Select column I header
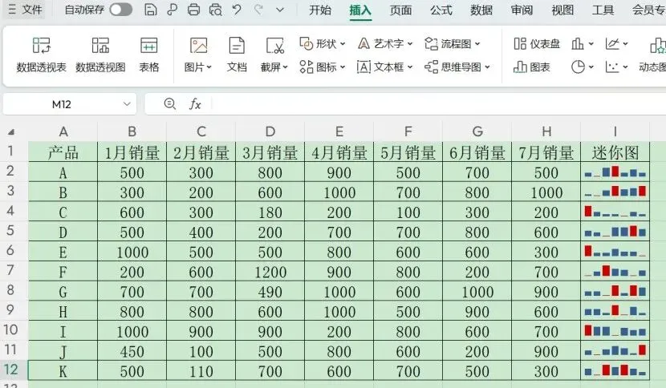 [615, 131]
